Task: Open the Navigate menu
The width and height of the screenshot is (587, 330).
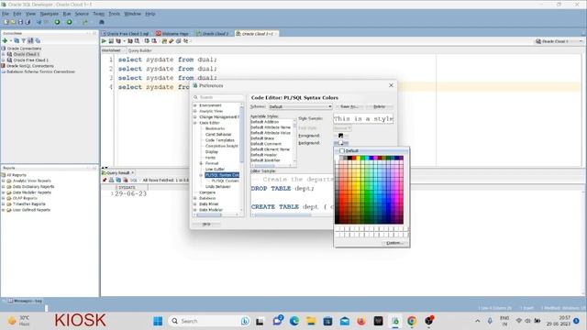Action: [x=49, y=14]
